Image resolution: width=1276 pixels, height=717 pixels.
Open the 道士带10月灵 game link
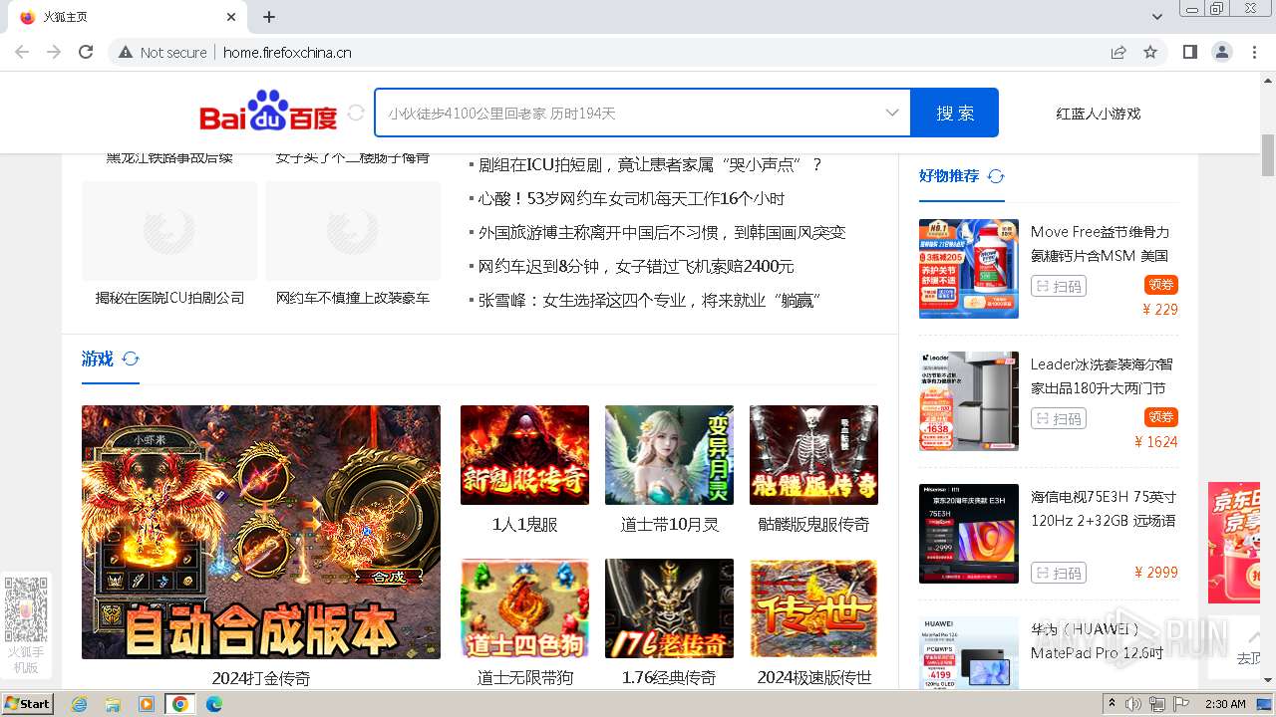click(669, 524)
